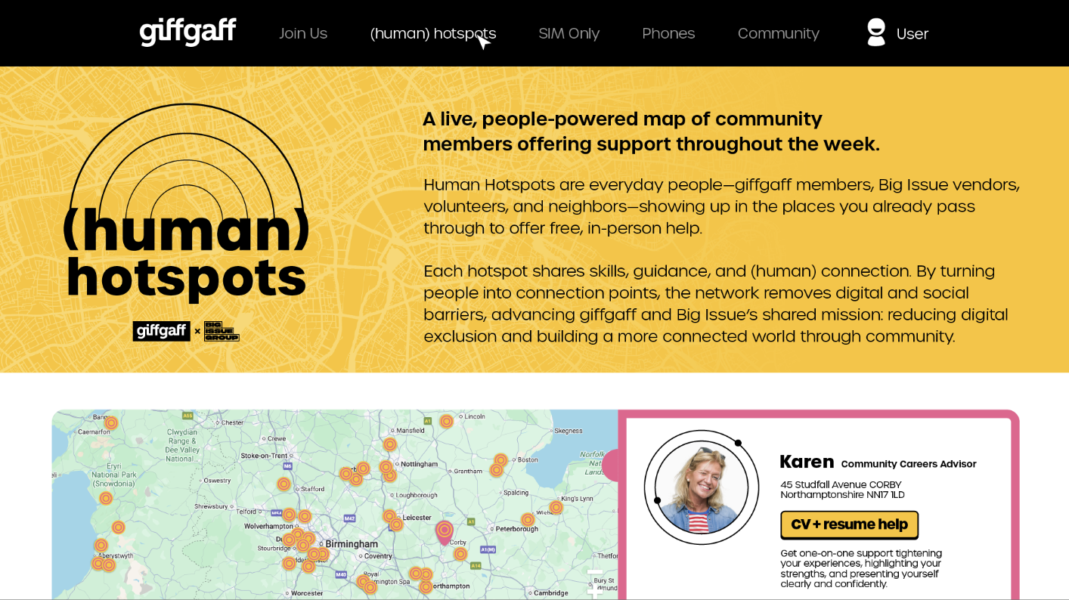Select the hotspot marker in Snowdonia park
1069x600 pixels.
point(106,498)
